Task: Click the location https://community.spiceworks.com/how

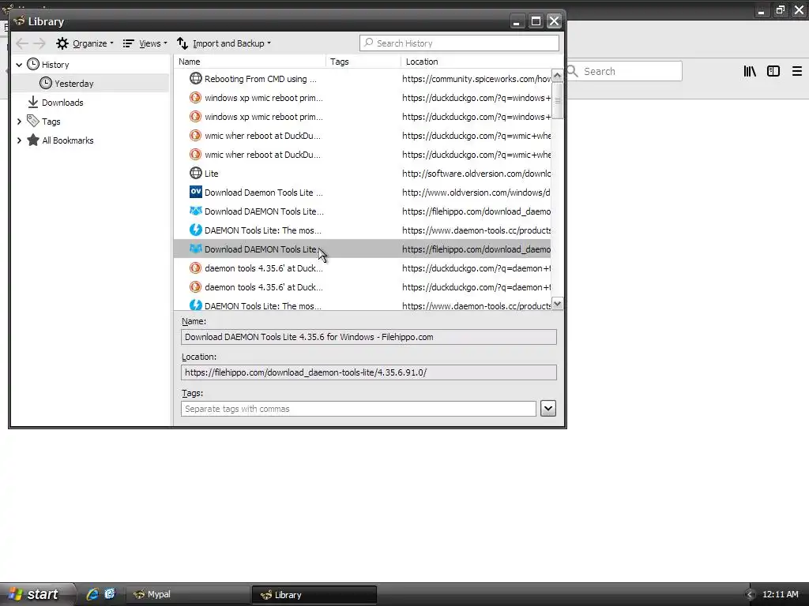Action: coord(476,79)
